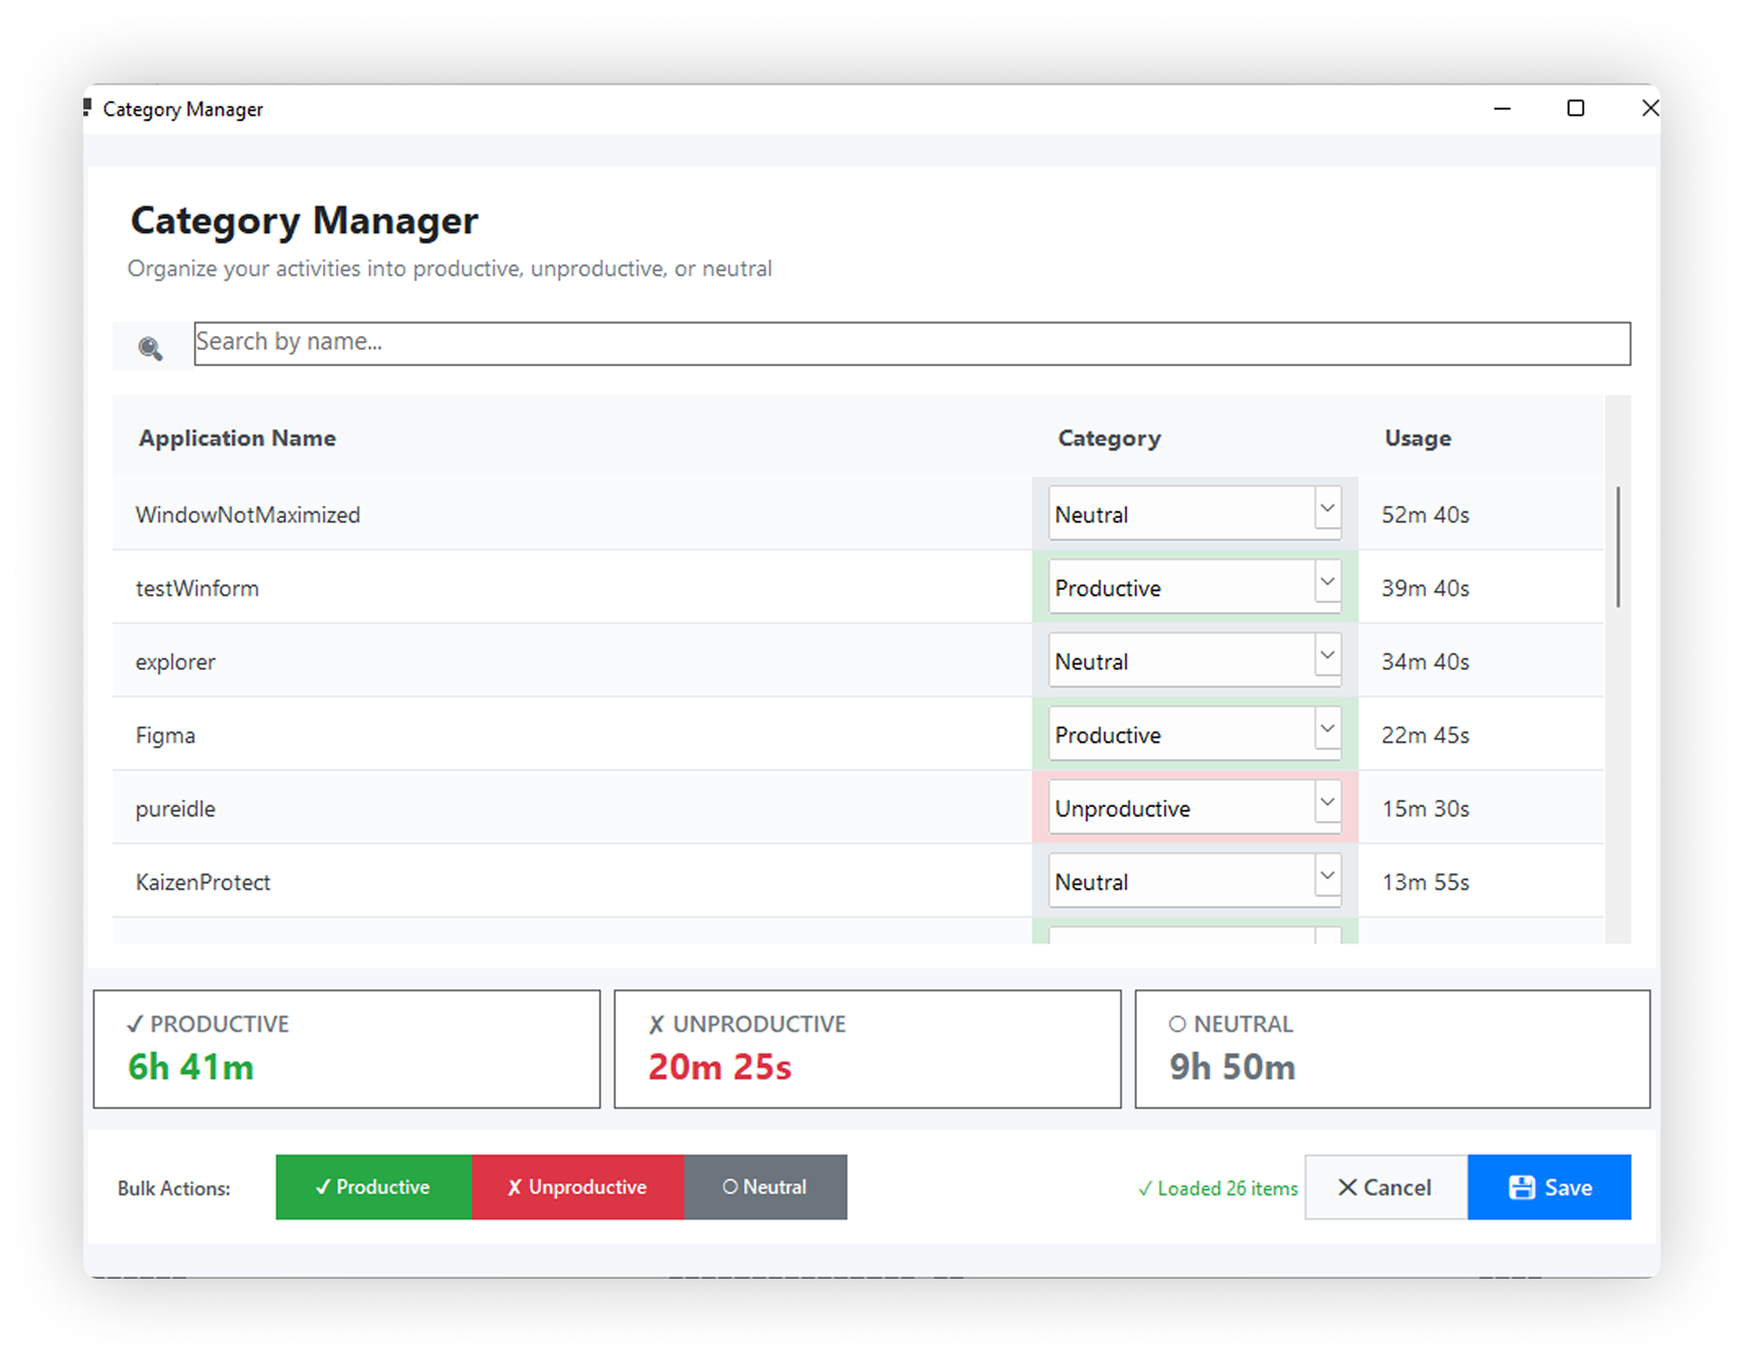Click the Save button with the floppy disk icon

1548,1187
